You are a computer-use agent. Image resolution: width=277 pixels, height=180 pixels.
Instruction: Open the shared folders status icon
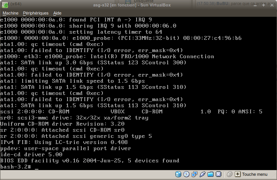[x=211, y=174]
